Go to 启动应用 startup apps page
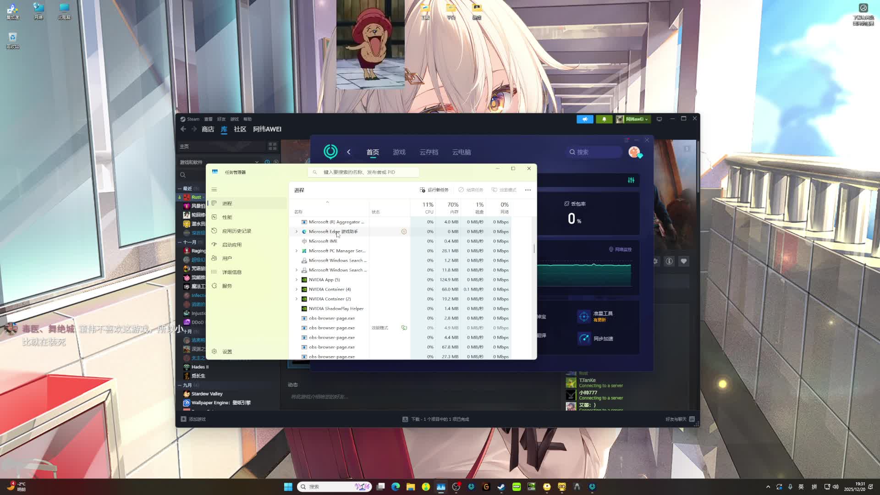The height and width of the screenshot is (495, 880). 231,245
